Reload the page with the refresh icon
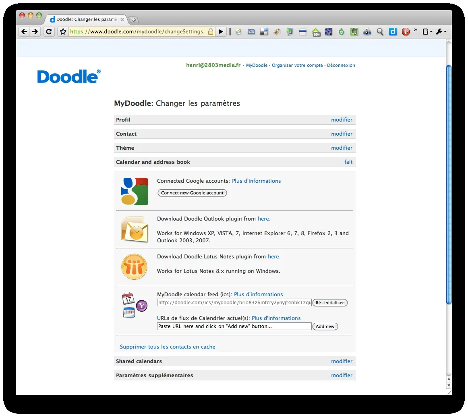Screen dimensions: 468x417 pos(49,32)
